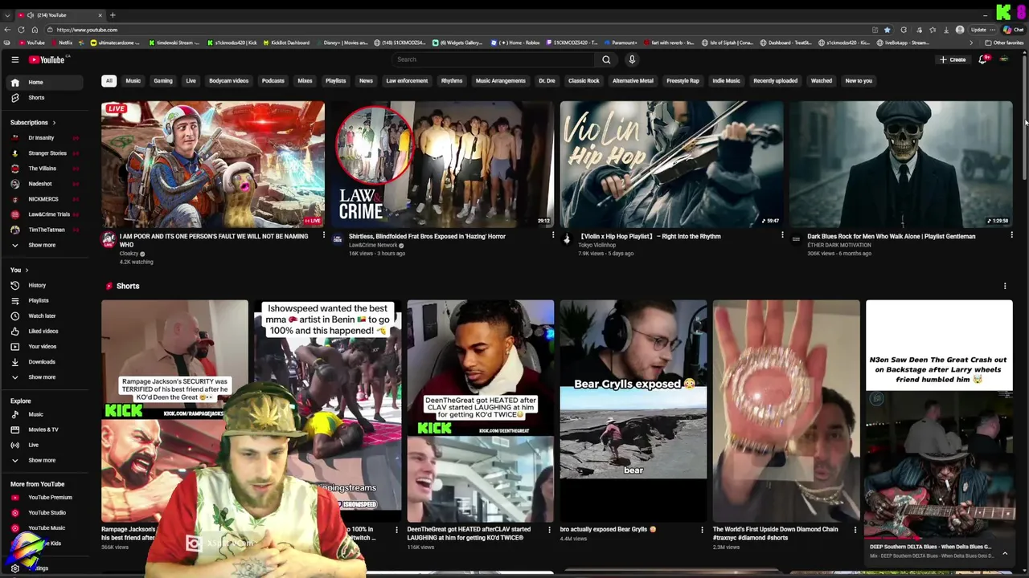Open Other favorites bookmarks folder
The image size is (1029, 578).
pyautogui.click(x=1004, y=43)
